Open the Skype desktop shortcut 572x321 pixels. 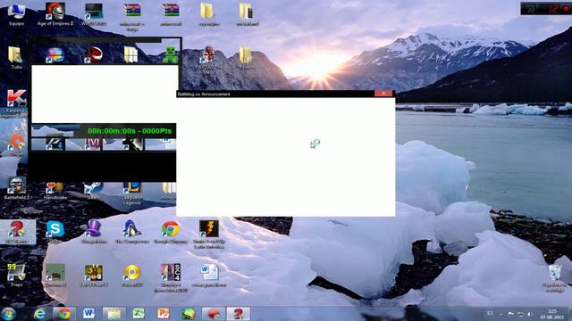pos(55,232)
